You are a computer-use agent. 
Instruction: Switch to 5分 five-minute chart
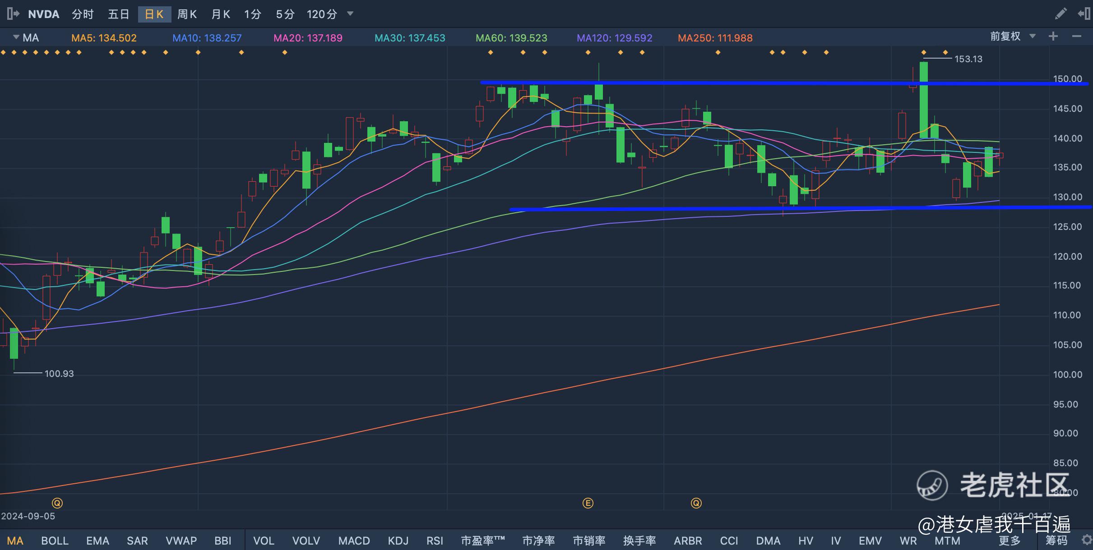pyautogui.click(x=285, y=14)
